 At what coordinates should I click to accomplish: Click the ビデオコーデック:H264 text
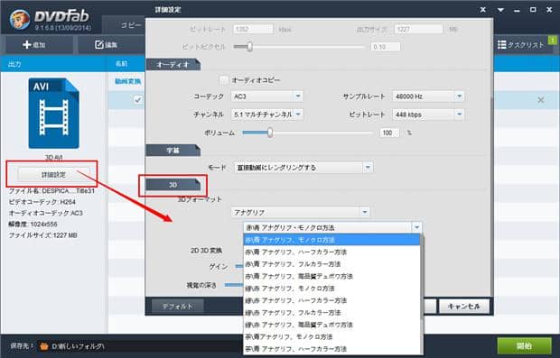click(x=42, y=202)
